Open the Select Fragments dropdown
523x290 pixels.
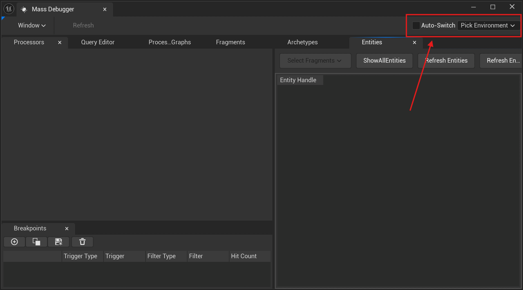point(315,61)
